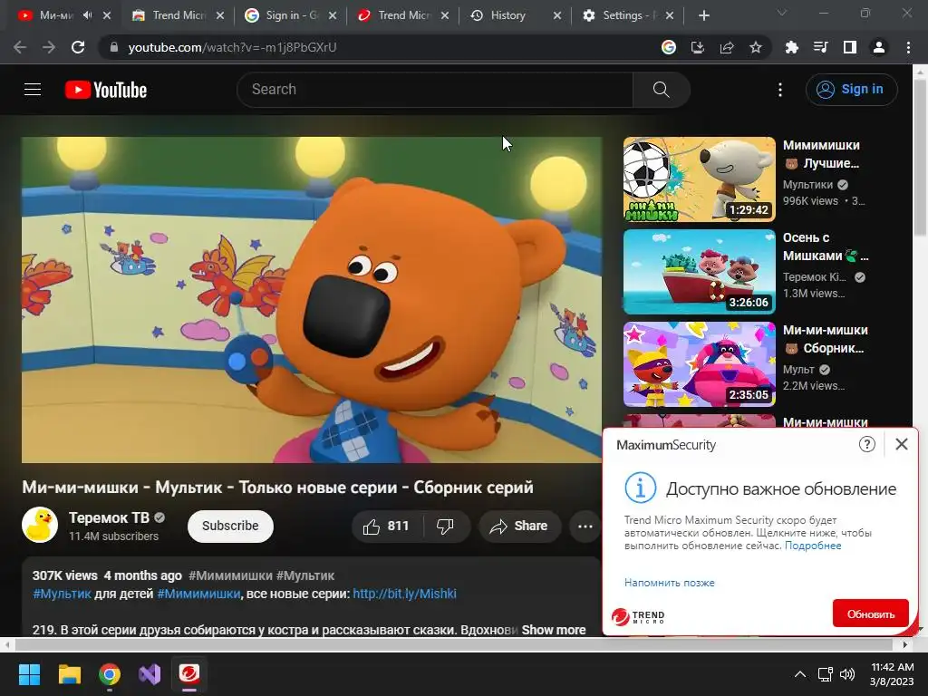Open help in MaximumSecurity popup

(x=867, y=444)
